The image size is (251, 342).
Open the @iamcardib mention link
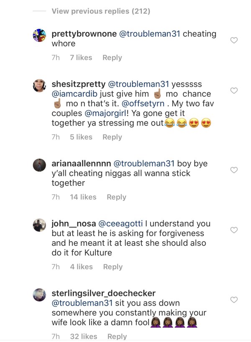[x=75, y=94]
